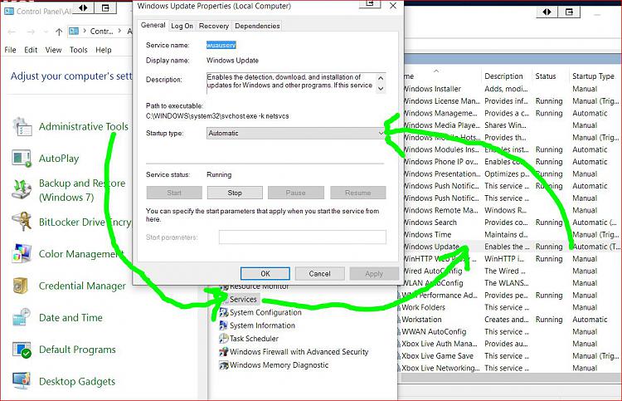Click the Cancel button in properties dialog
Image resolution: width=622 pixels, height=401 pixels.
click(320, 273)
